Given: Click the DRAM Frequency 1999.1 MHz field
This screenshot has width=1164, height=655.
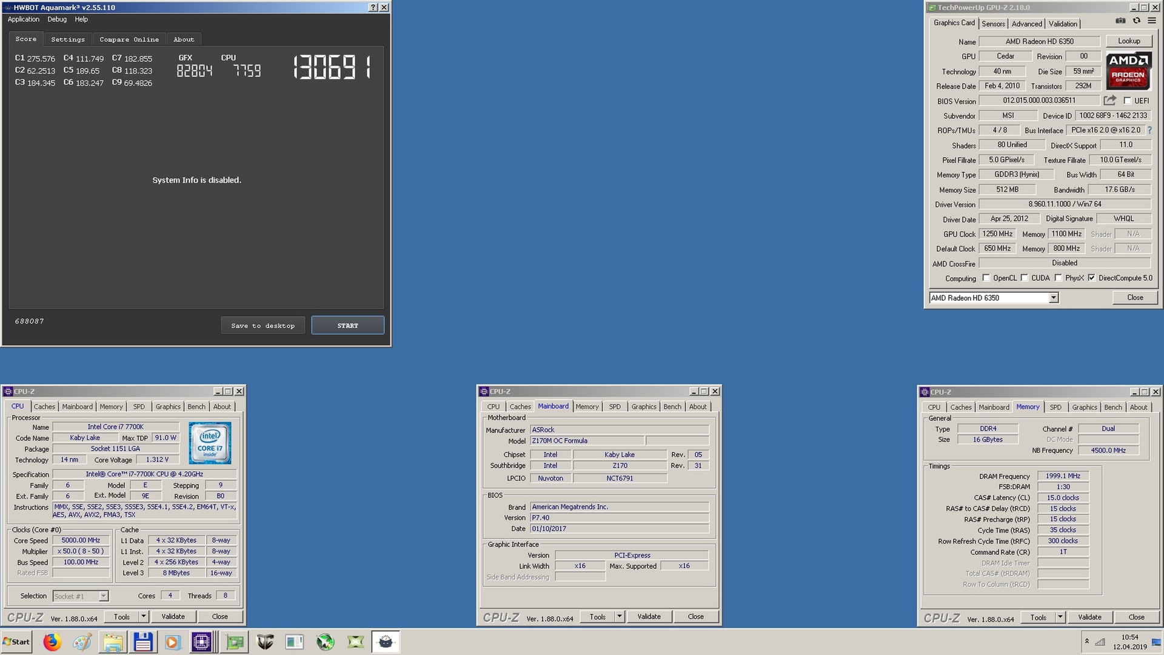Looking at the screenshot, I should click(1063, 476).
